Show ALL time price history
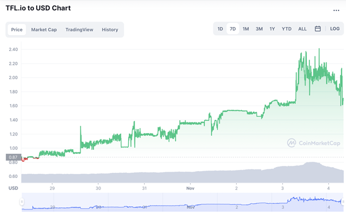 (x=302, y=29)
